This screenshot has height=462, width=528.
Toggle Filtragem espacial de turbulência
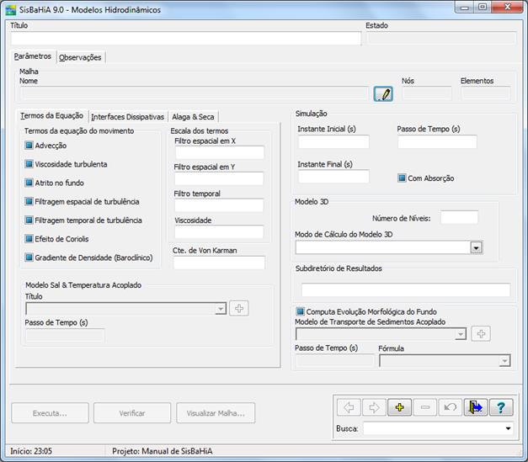pos(29,201)
